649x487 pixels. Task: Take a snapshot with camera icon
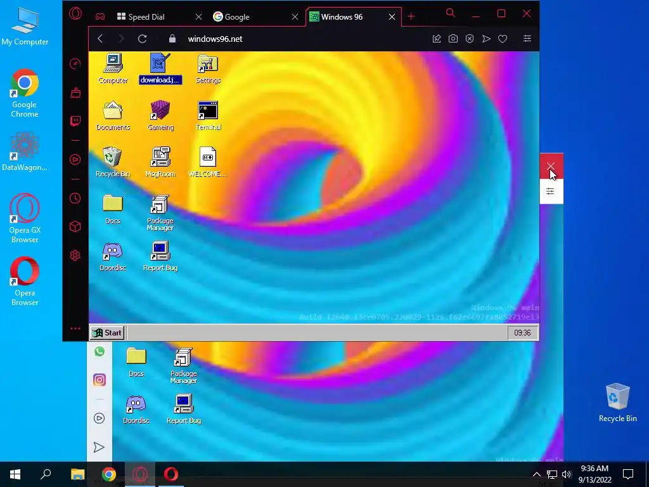tap(453, 39)
